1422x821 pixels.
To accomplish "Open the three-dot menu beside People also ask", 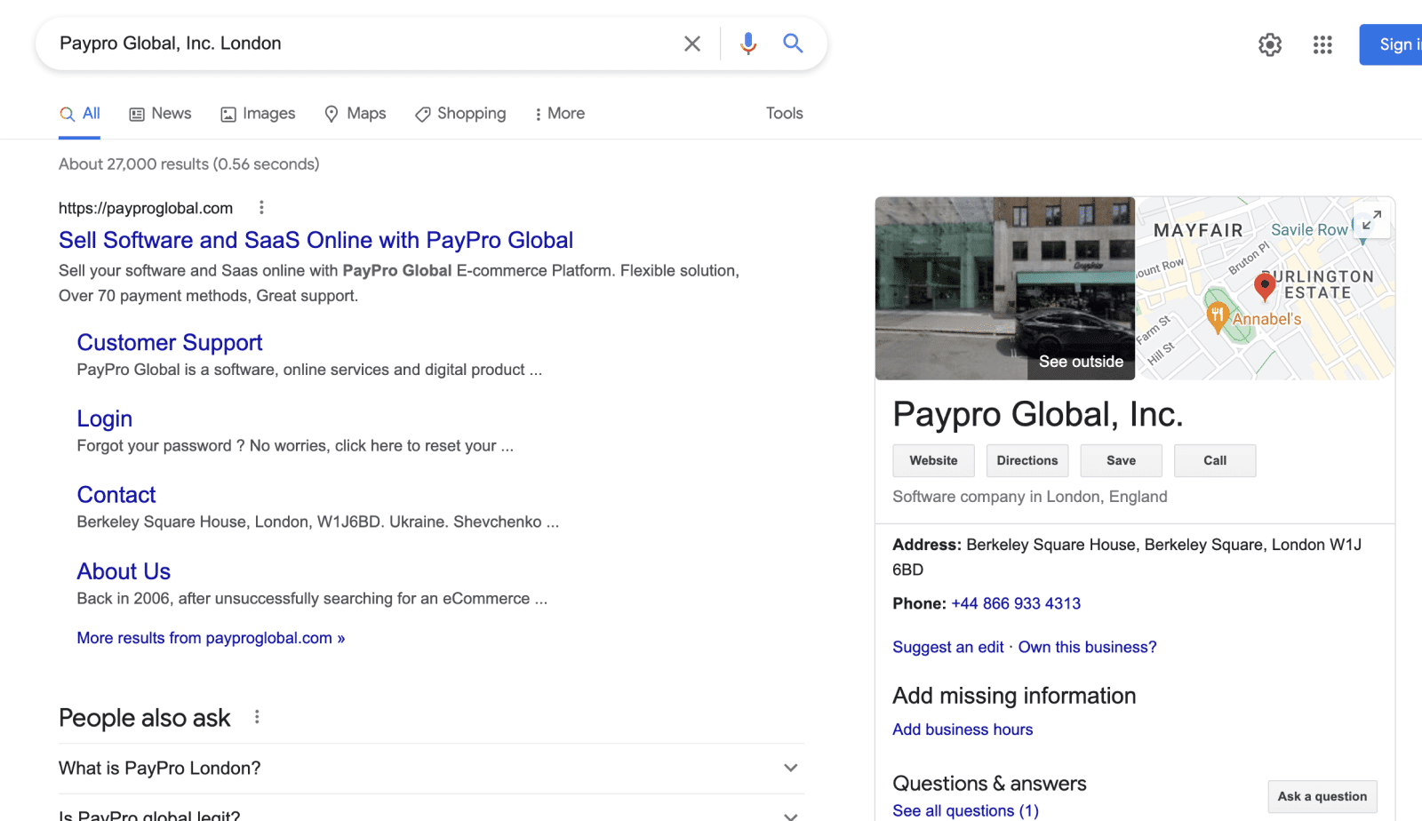I will (257, 716).
